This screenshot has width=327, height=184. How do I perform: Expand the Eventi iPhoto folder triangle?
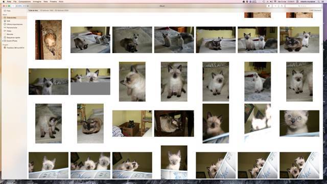(x=3, y=41)
